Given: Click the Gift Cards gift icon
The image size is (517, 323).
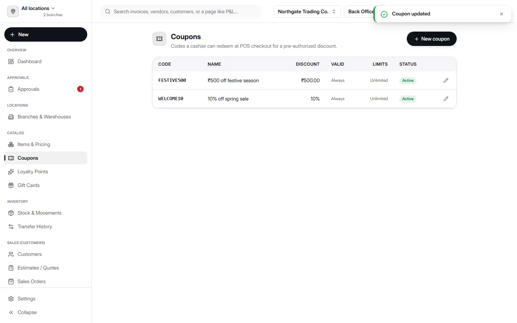Looking at the screenshot, I should (11, 185).
